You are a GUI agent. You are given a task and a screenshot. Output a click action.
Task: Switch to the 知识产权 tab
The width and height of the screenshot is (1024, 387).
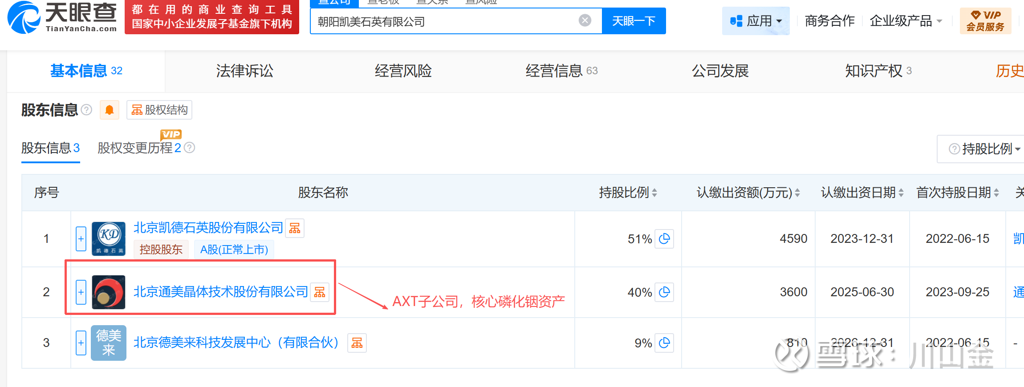pyautogui.click(x=878, y=71)
